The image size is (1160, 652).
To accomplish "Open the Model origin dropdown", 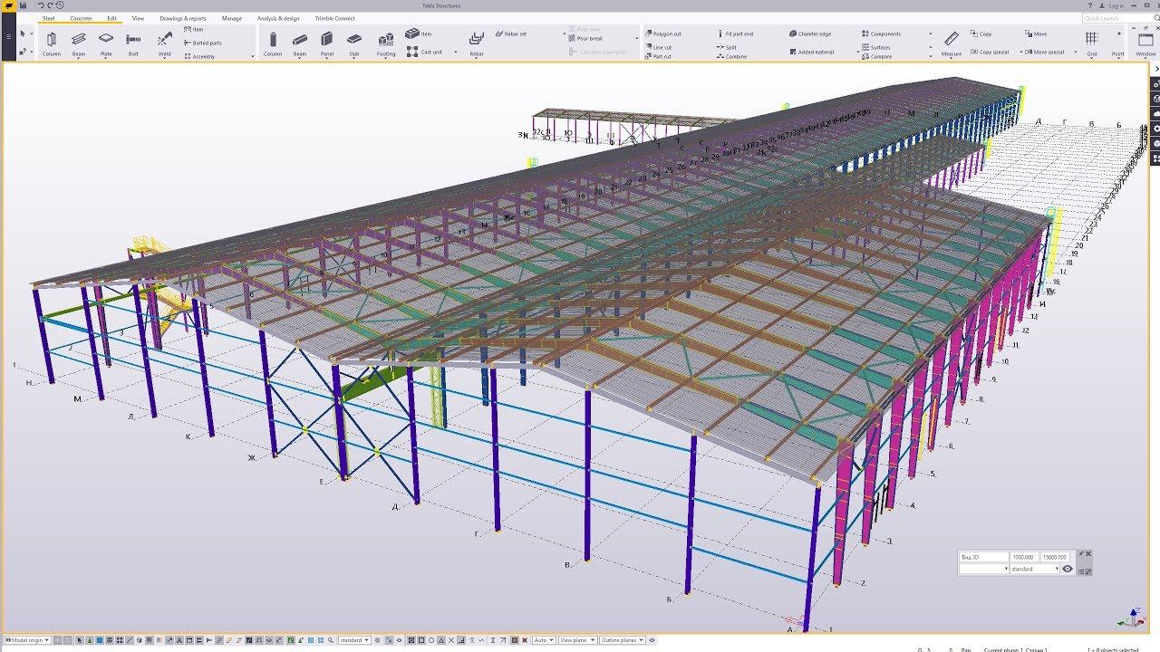I will coord(27,640).
